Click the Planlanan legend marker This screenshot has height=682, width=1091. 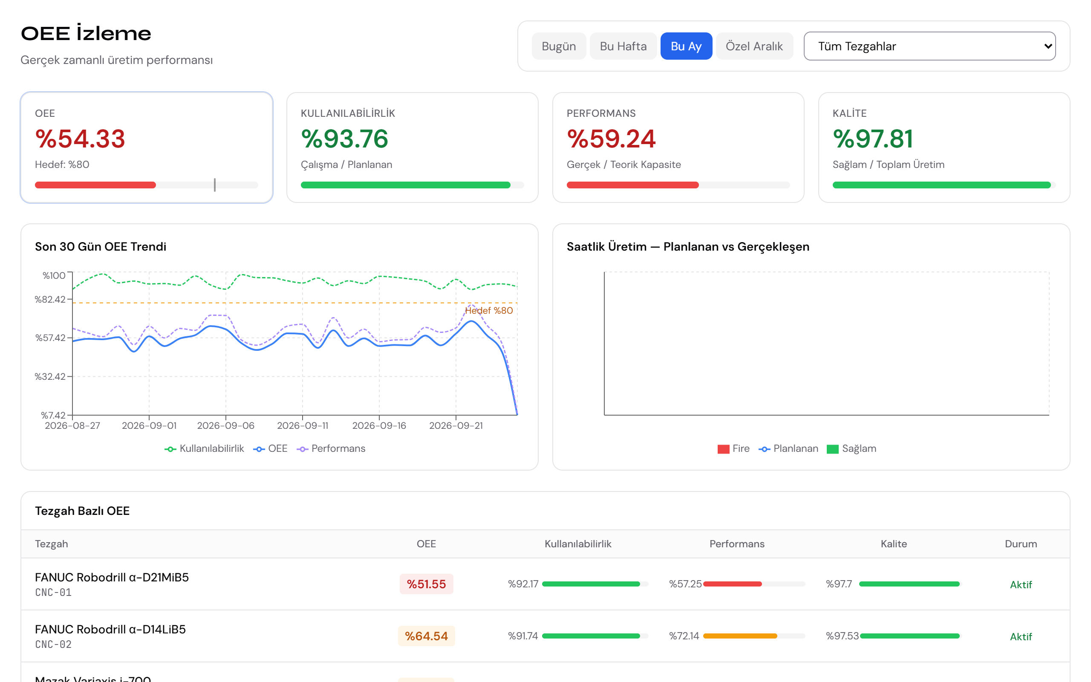click(764, 449)
